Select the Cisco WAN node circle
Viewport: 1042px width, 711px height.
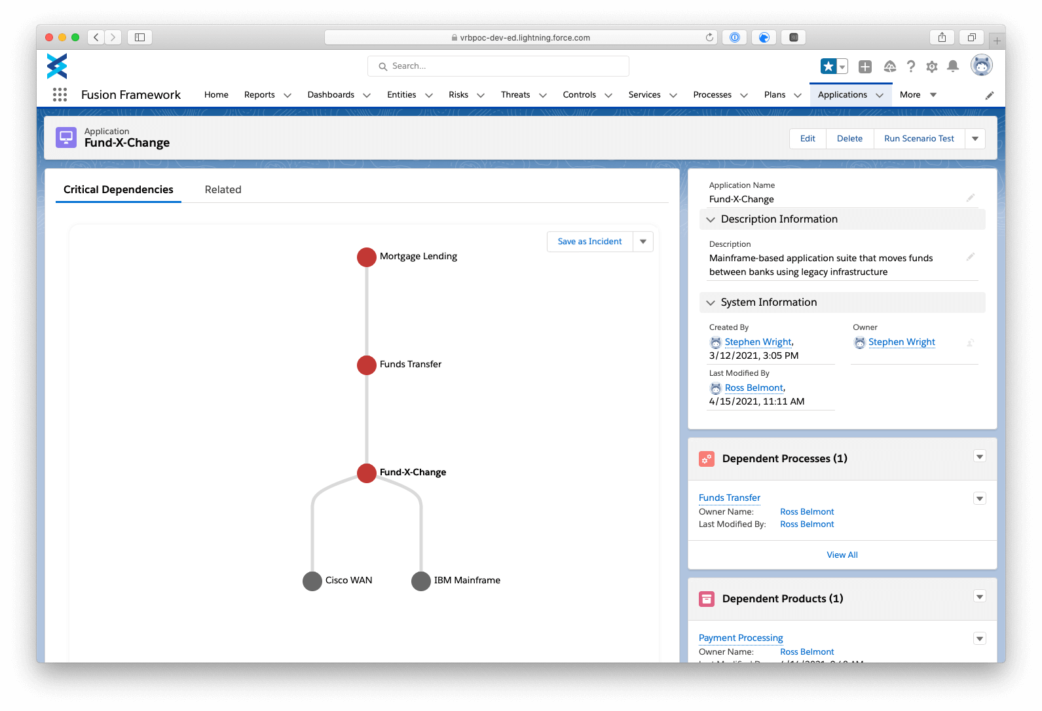pyautogui.click(x=312, y=581)
